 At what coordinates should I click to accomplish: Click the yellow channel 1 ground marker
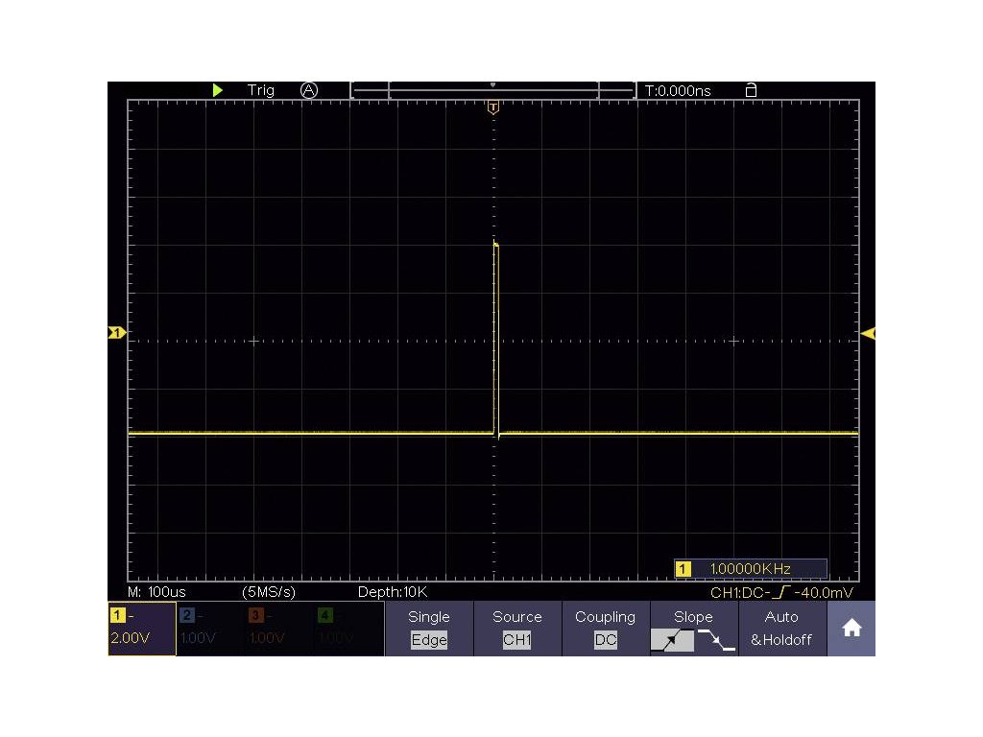116,333
